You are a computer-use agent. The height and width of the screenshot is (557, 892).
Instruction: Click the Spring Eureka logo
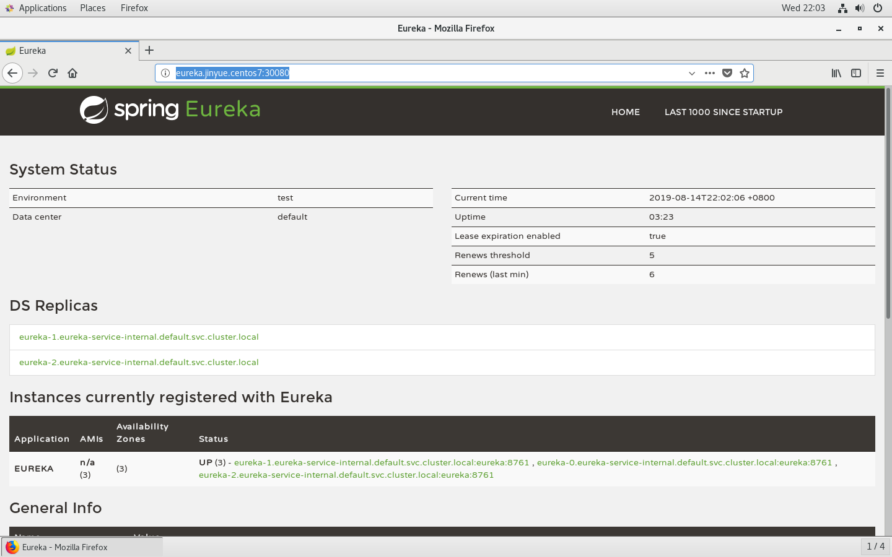pos(170,110)
